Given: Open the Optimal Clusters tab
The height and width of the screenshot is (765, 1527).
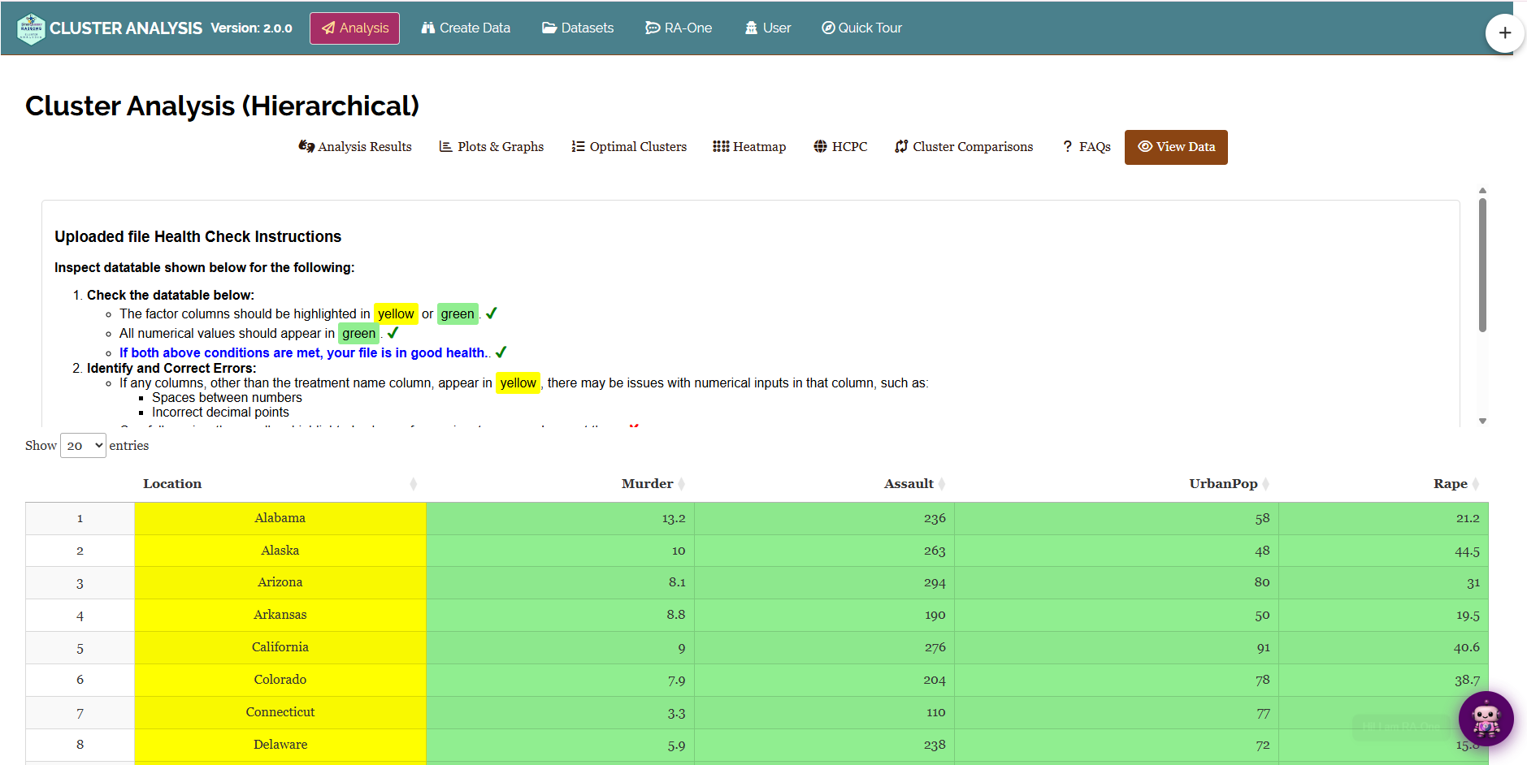Looking at the screenshot, I should [629, 147].
